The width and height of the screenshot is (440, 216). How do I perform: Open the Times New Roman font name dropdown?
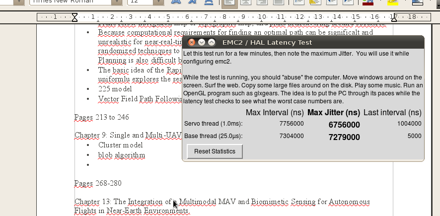point(116,1)
